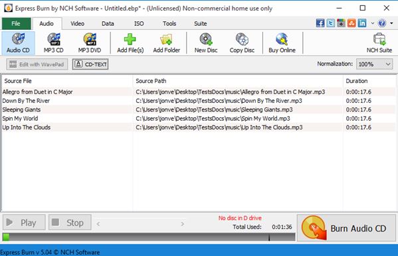Click the Express Burn flame icon in title bar
The image size is (398, 256).
pos(9,8)
